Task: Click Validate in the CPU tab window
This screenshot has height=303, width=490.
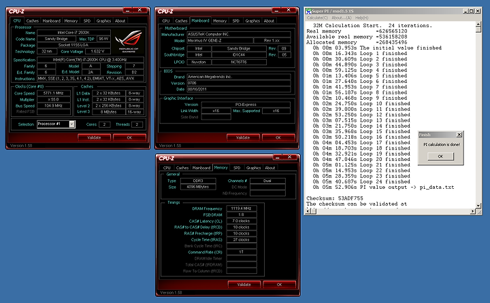Action: click(x=94, y=138)
